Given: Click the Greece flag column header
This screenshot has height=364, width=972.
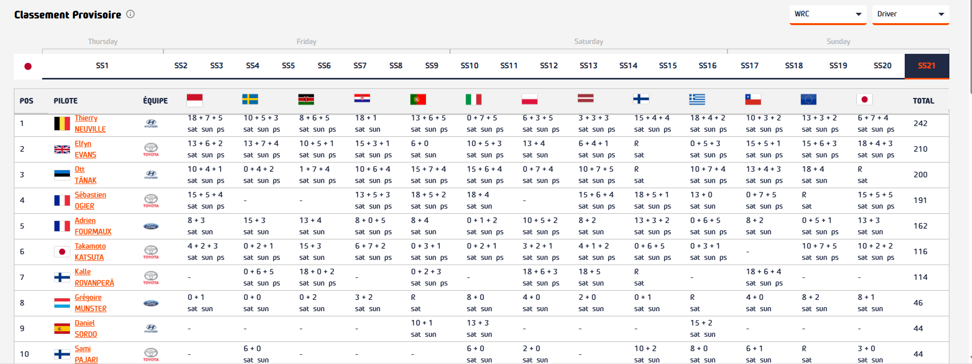Looking at the screenshot, I should pyautogui.click(x=697, y=99).
